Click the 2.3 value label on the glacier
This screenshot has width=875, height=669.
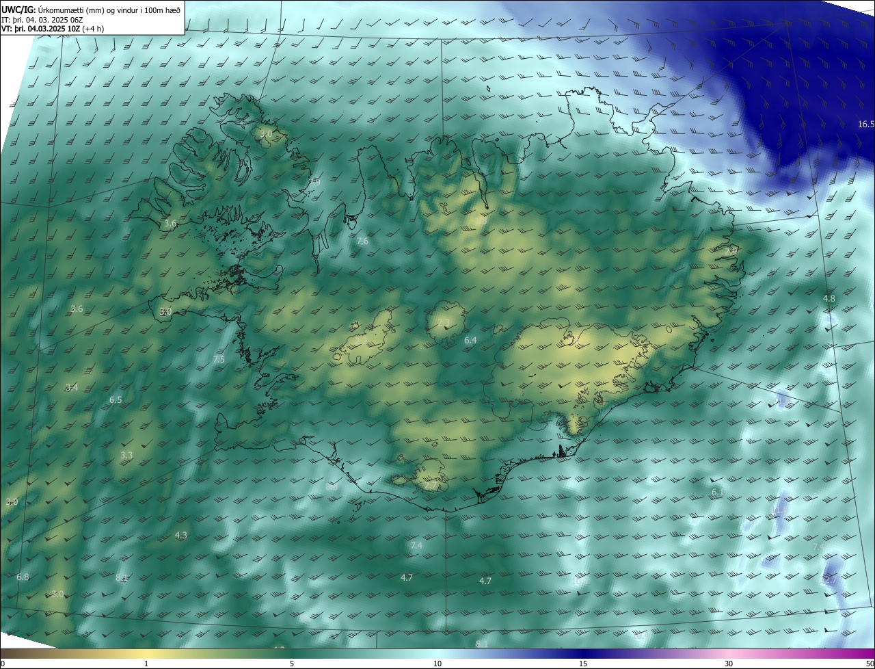click(x=444, y=323)
